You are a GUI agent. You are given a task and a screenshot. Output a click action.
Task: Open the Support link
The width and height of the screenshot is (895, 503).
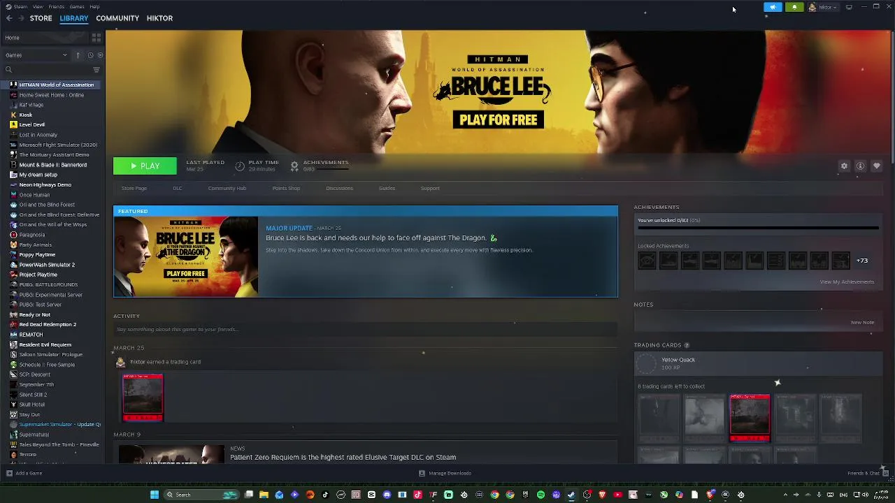[x=430, y=188]
